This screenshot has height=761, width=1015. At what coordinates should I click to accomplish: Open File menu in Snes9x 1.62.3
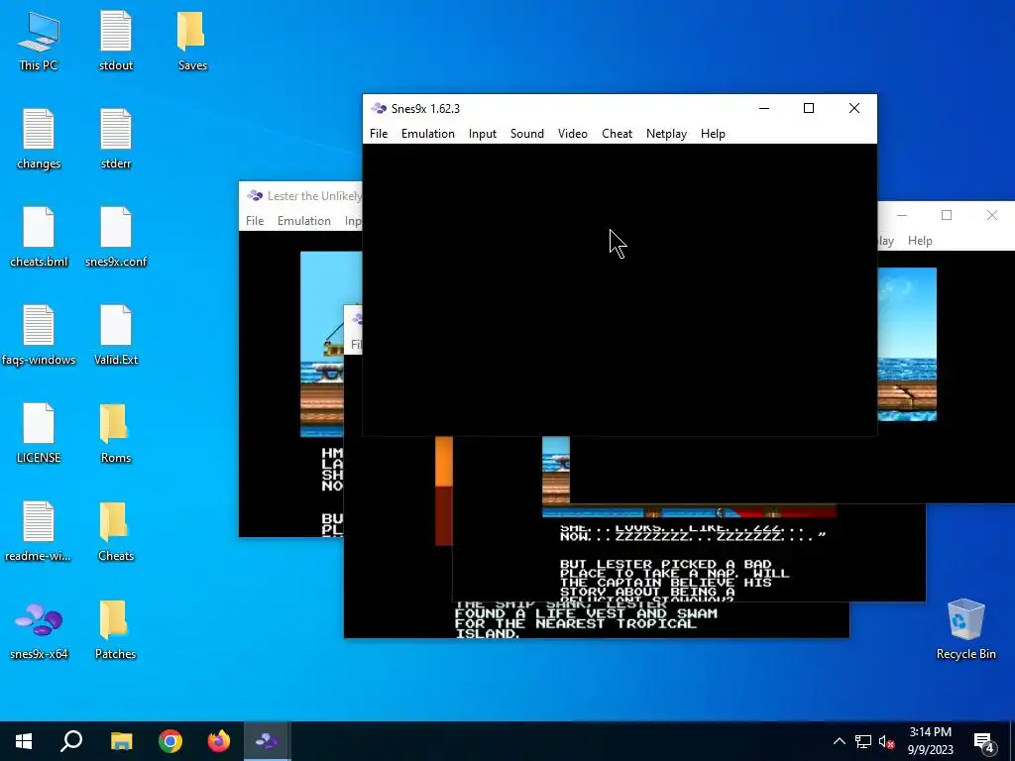pos(379,134)
